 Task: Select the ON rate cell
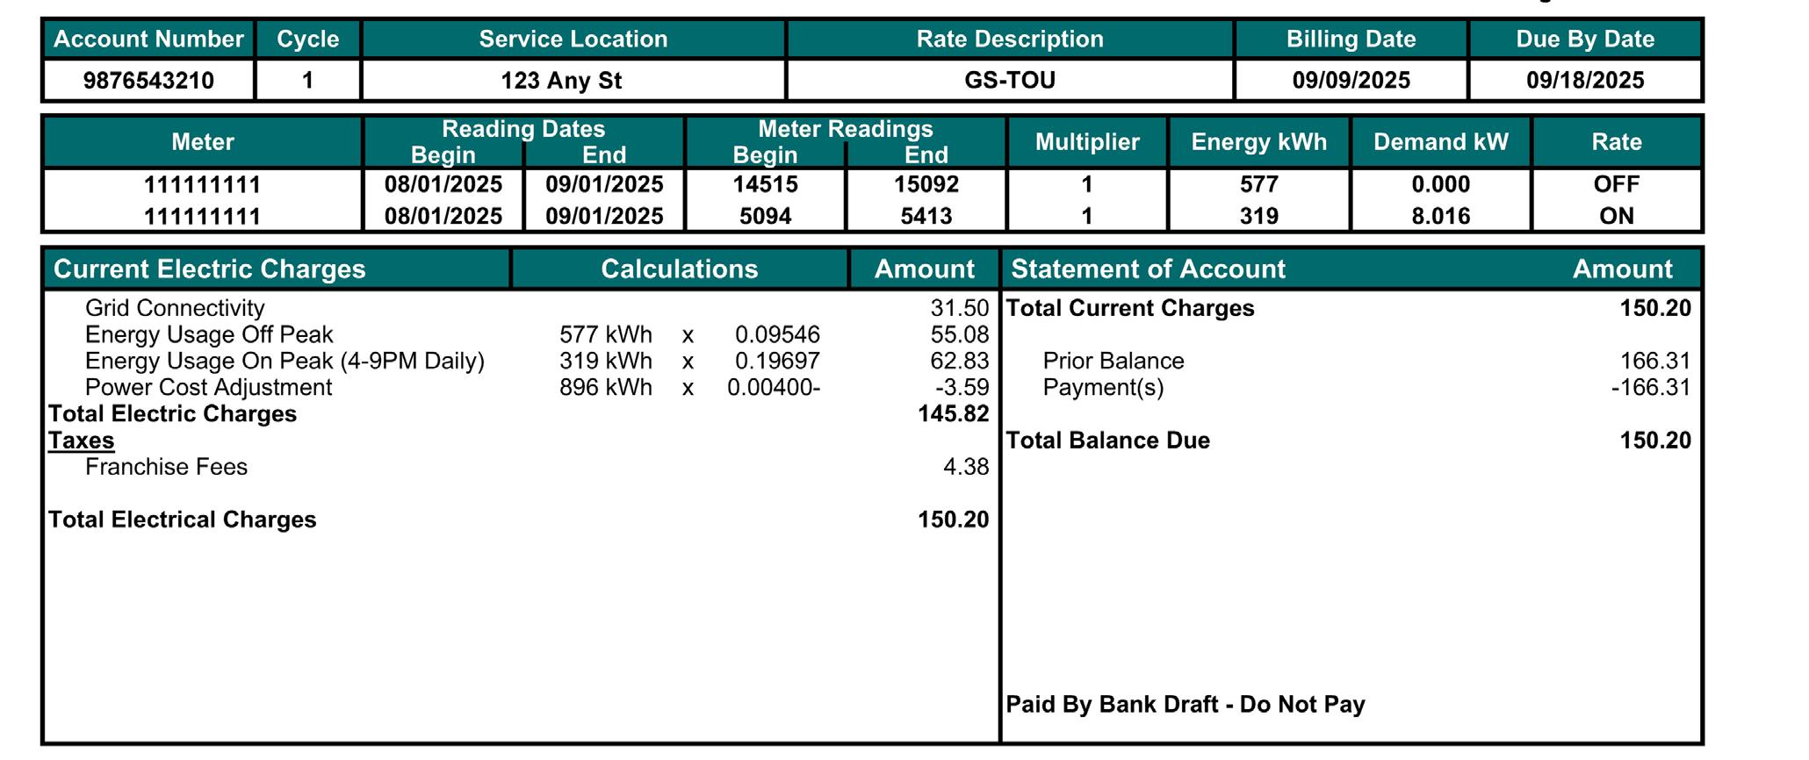[x=1616, y=216]
